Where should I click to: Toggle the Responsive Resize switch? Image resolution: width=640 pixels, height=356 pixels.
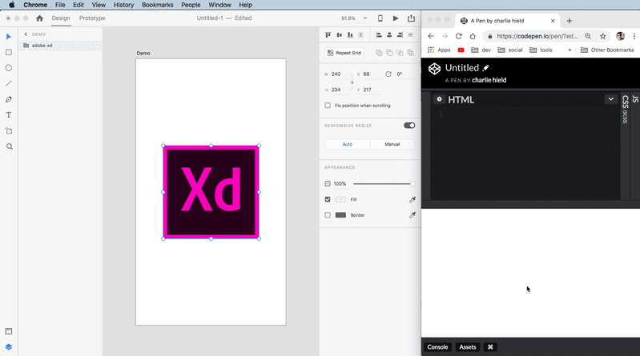(x=409, y=125)
